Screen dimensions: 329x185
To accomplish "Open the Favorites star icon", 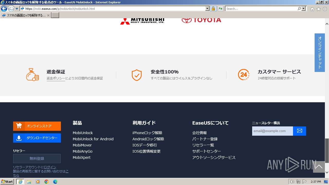I will click(x=318, y=9).
